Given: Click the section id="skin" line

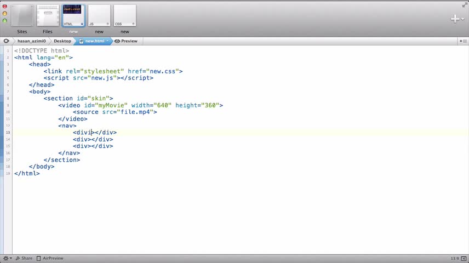Looking at the screenshot, I should 78,99.
